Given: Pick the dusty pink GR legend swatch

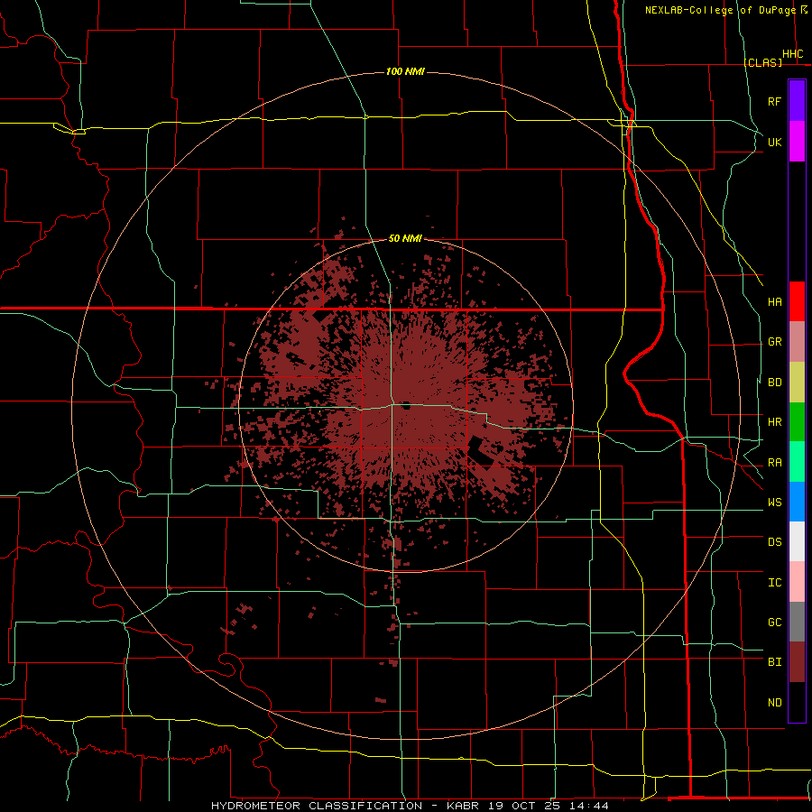Looking at the screenshot, I should click(x=797, y=342).
